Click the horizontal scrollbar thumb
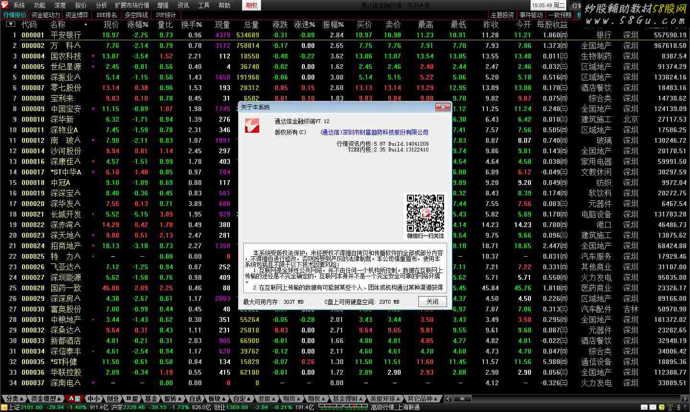The width and height of the screenshot is (690, 412). tap(462, 398)
